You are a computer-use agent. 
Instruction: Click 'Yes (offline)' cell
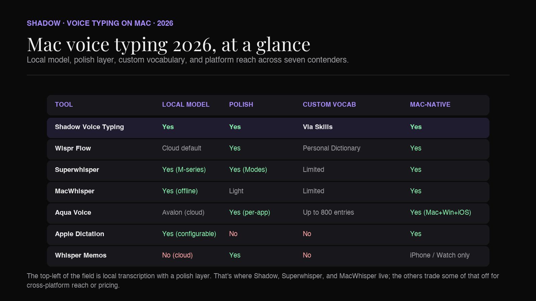180,191
